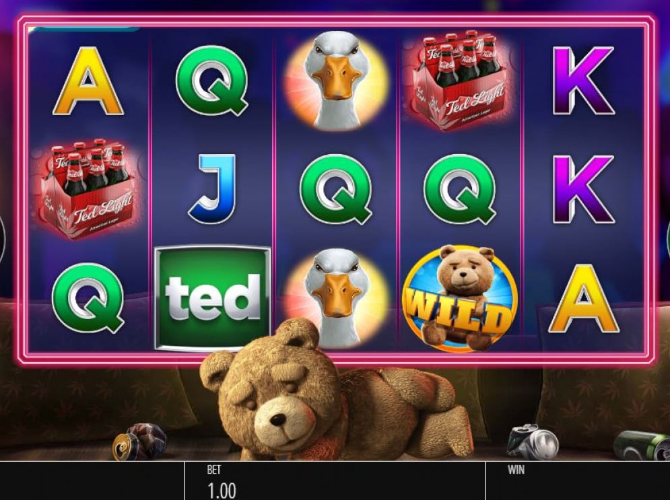Click the topmost purple K symbol

click(x=584, y=81)
